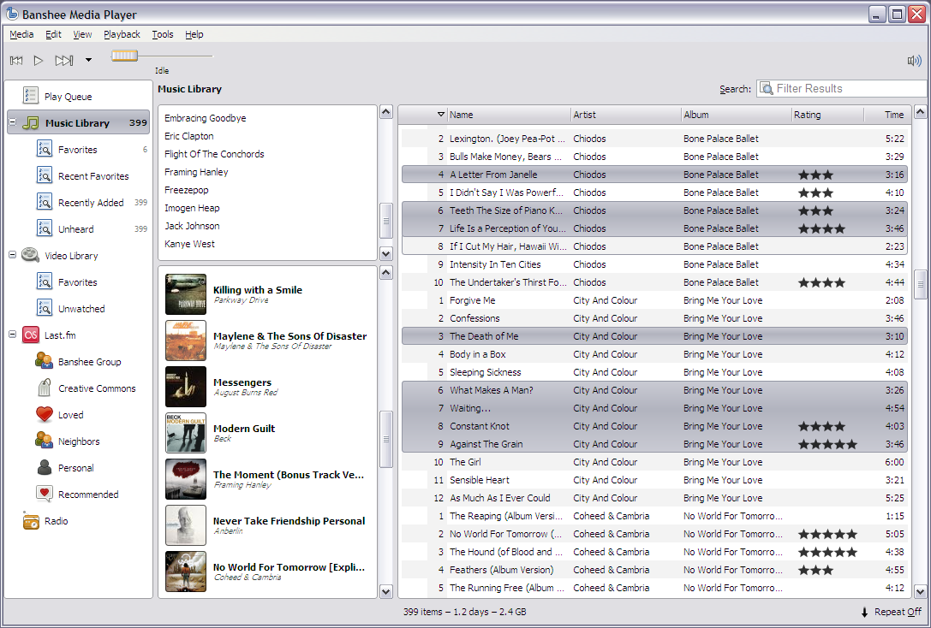The height and width of the screenshot is (628, 931).
Task: Open the Playback menu
Action: pyautogui.click(x=122, y=34)
